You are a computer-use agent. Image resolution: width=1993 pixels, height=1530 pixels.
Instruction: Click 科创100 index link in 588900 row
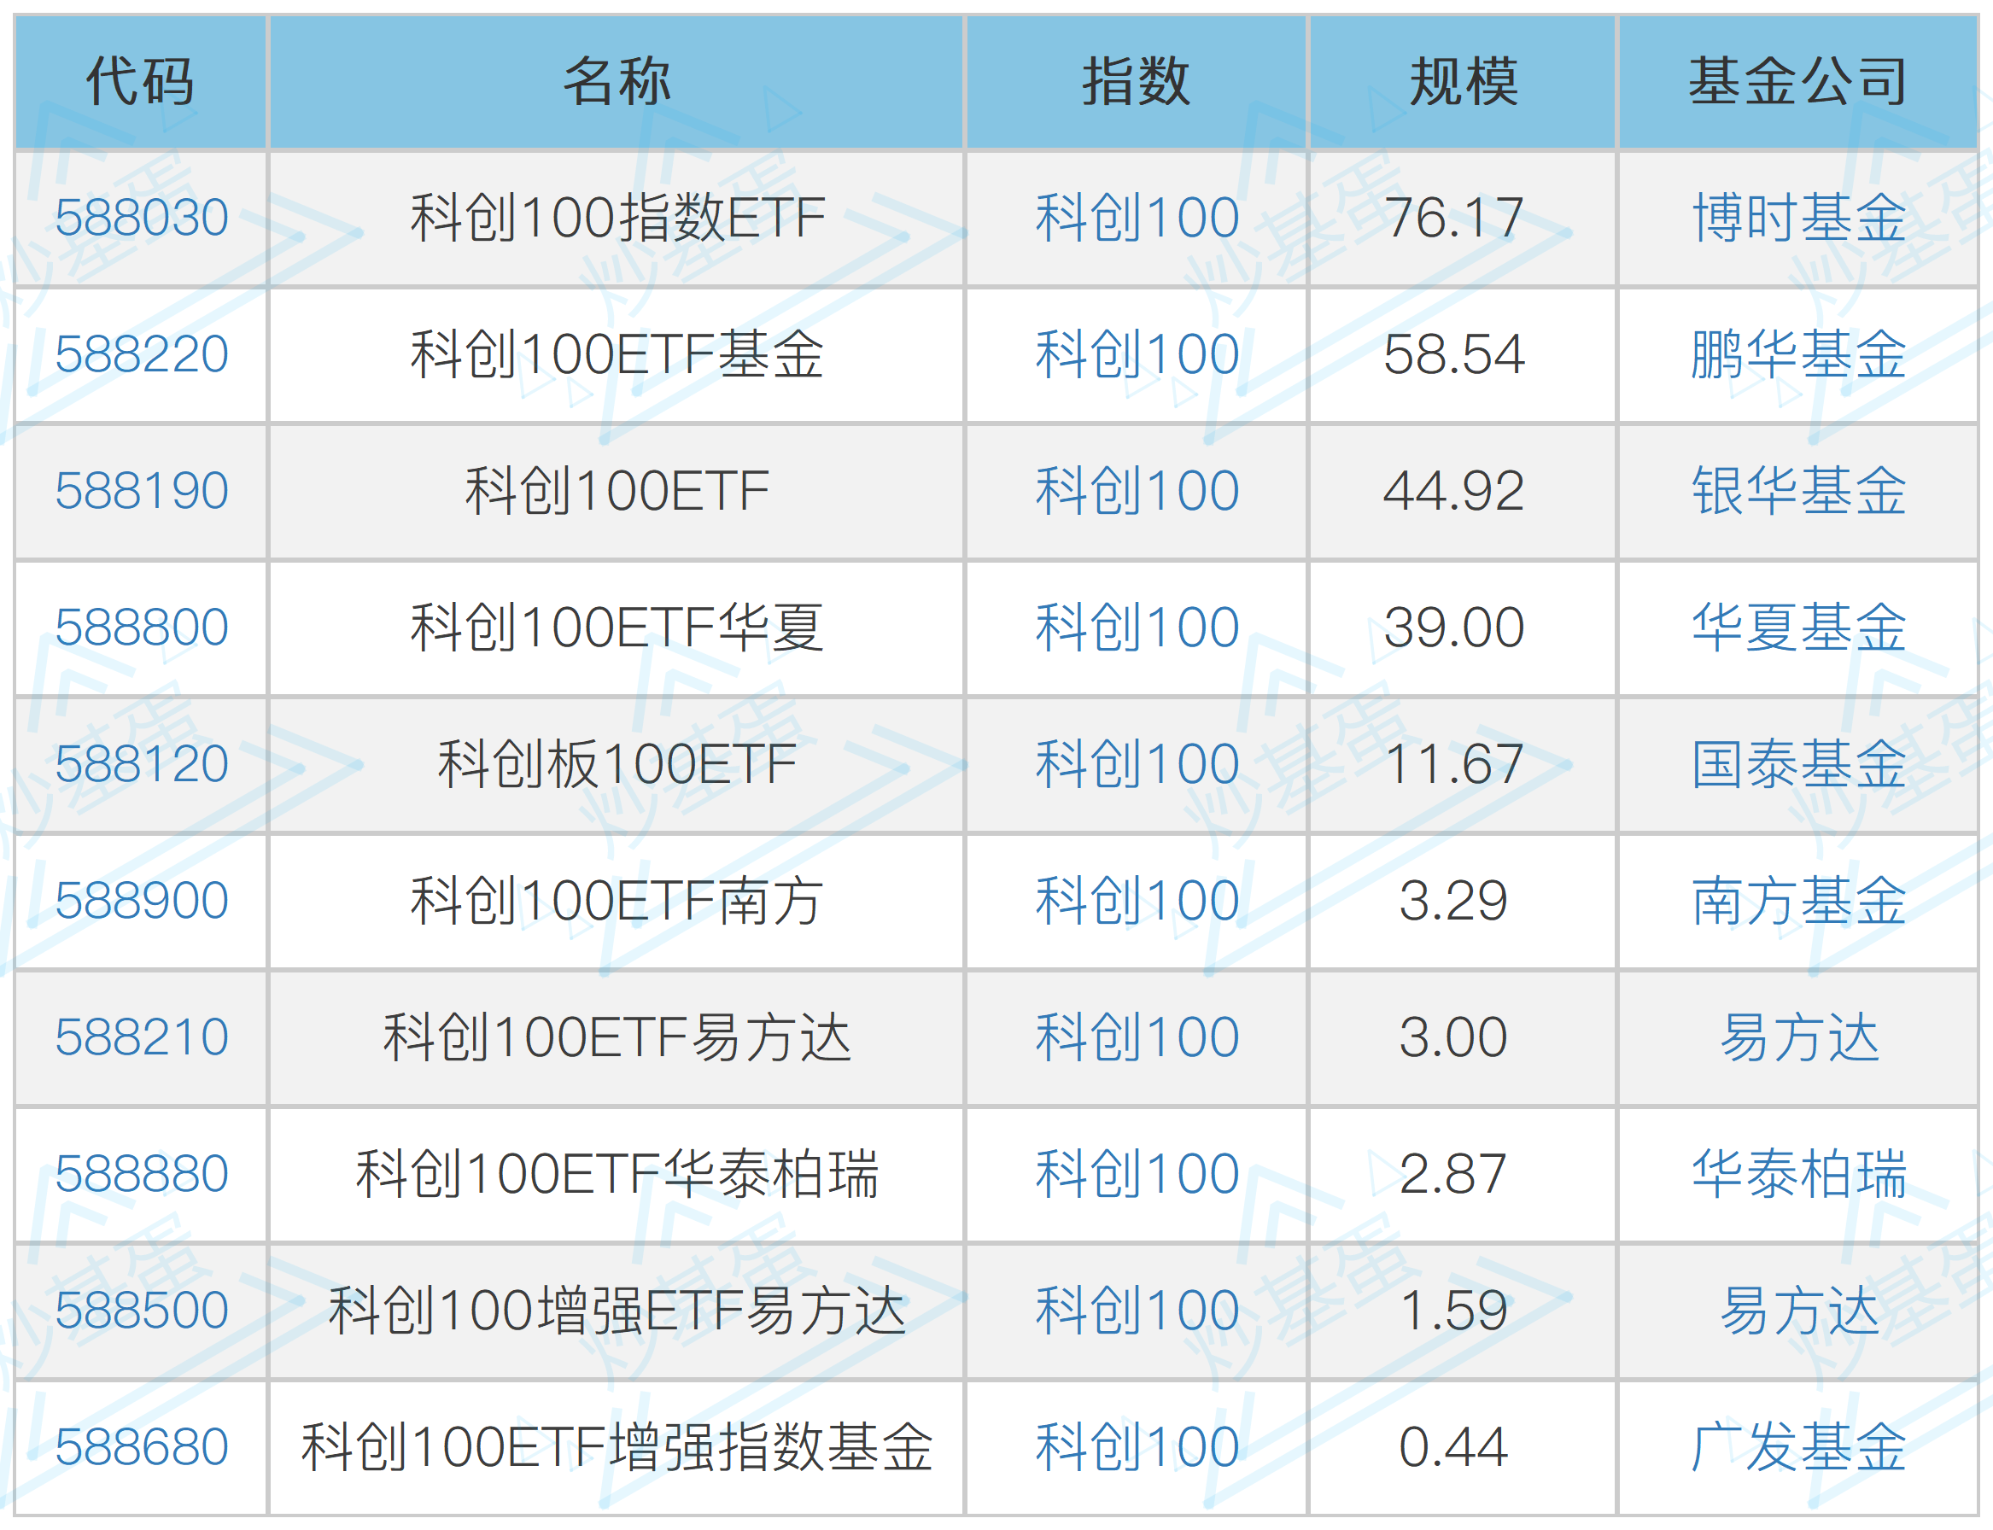1137,901
